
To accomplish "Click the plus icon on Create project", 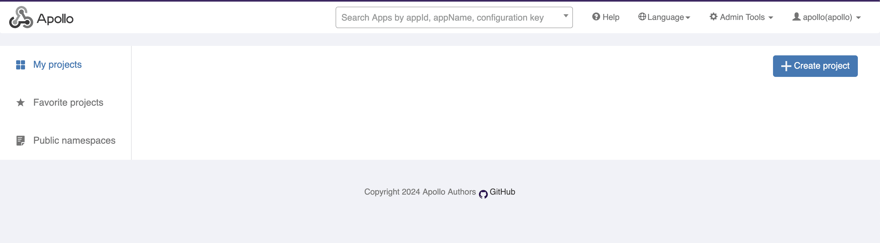I will [786, 66].
